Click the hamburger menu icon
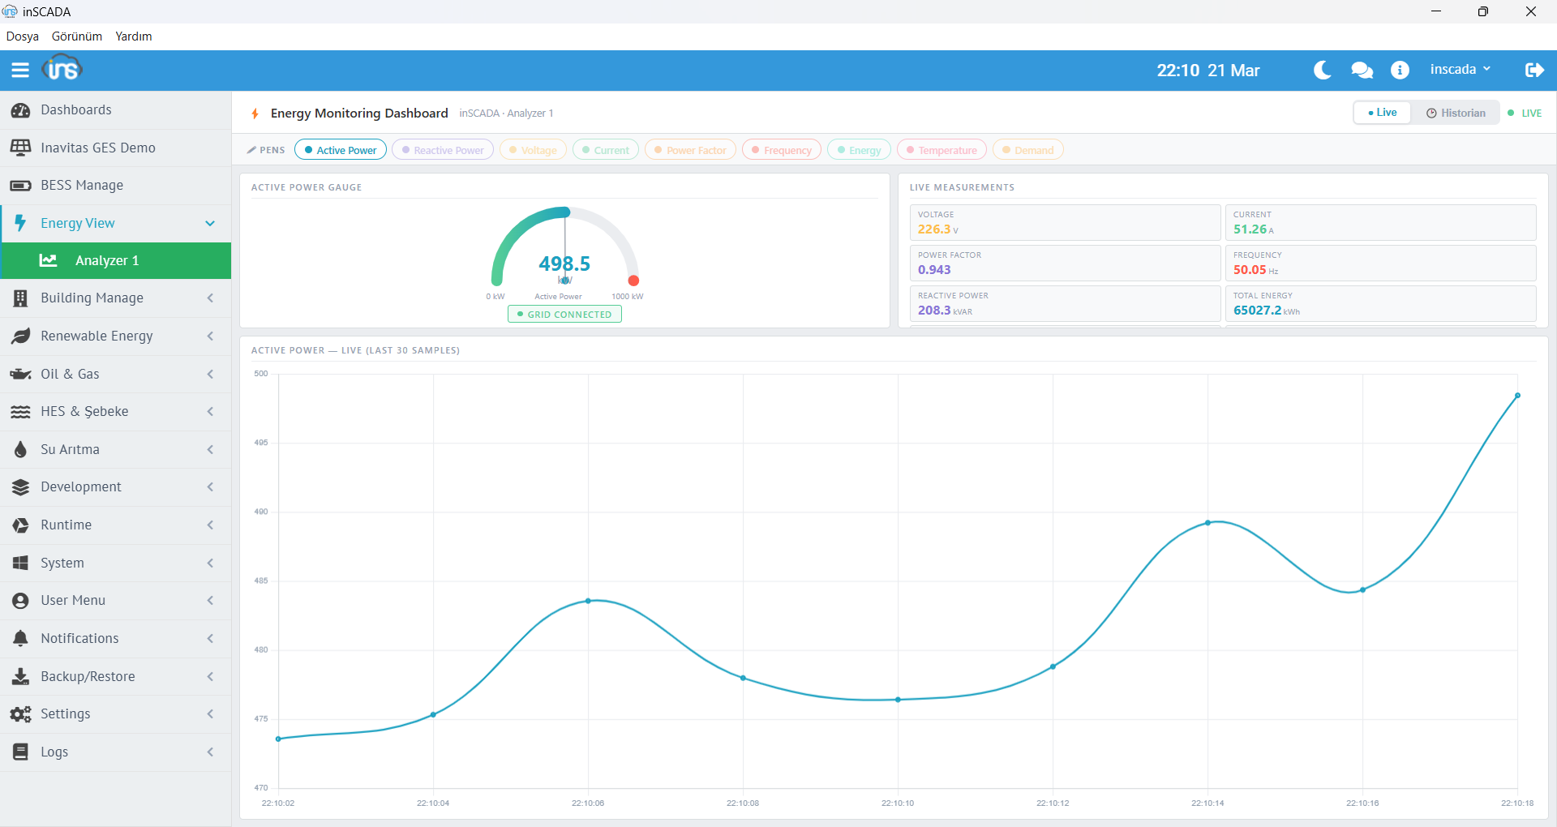The height and width of the screenshot is (827, 1557). coord(20,71)
